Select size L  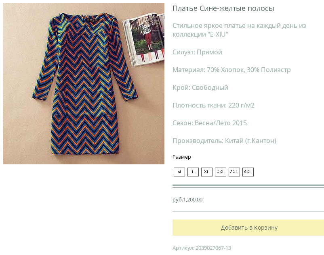pos(193,172)
